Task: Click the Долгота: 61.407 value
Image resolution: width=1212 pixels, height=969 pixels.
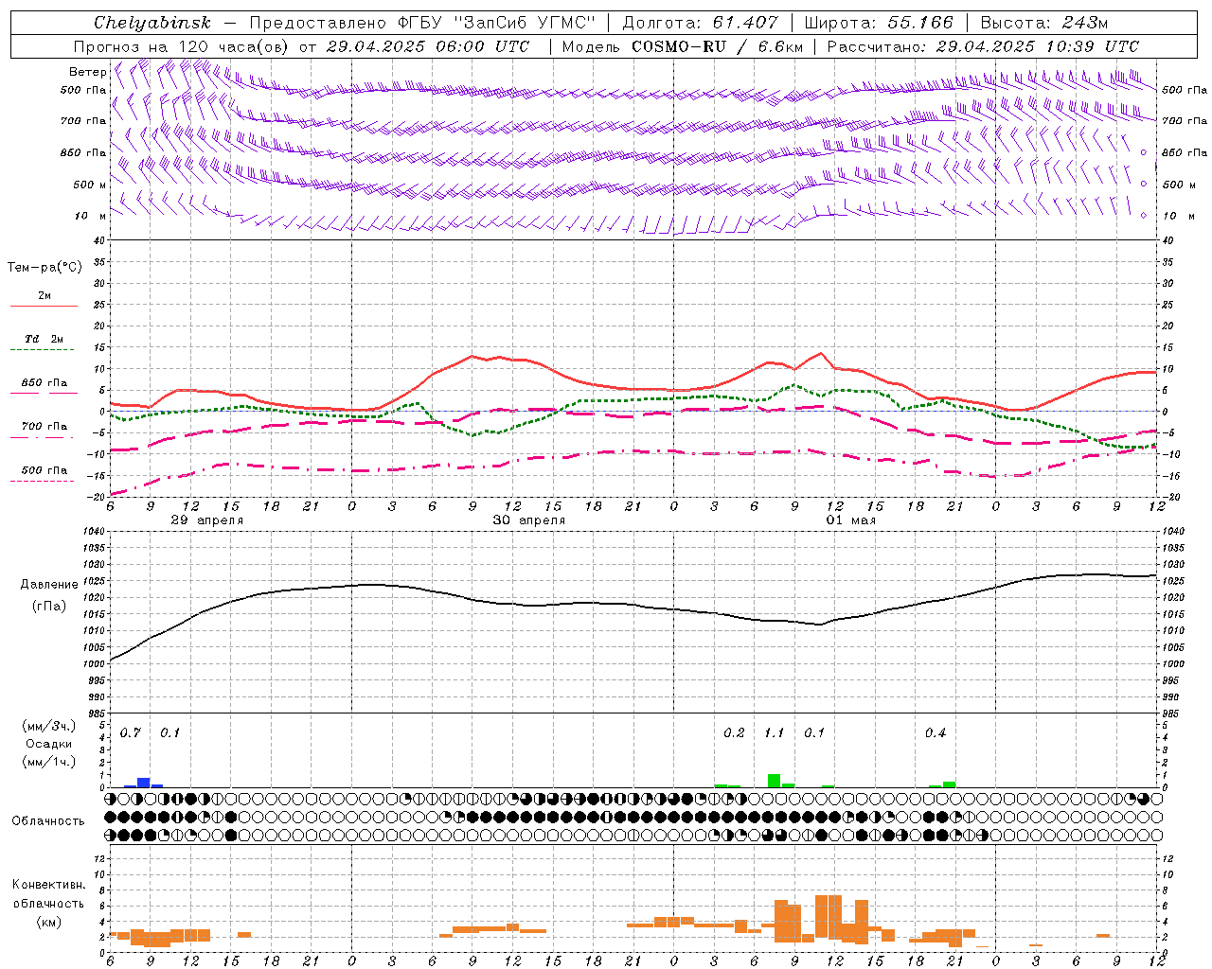Action: coord(700,23)
